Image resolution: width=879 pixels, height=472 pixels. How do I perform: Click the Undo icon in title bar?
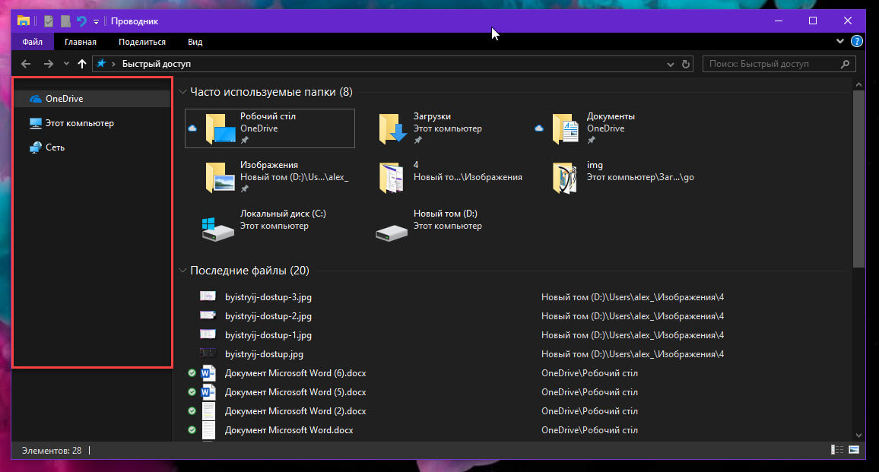(82, 21)
